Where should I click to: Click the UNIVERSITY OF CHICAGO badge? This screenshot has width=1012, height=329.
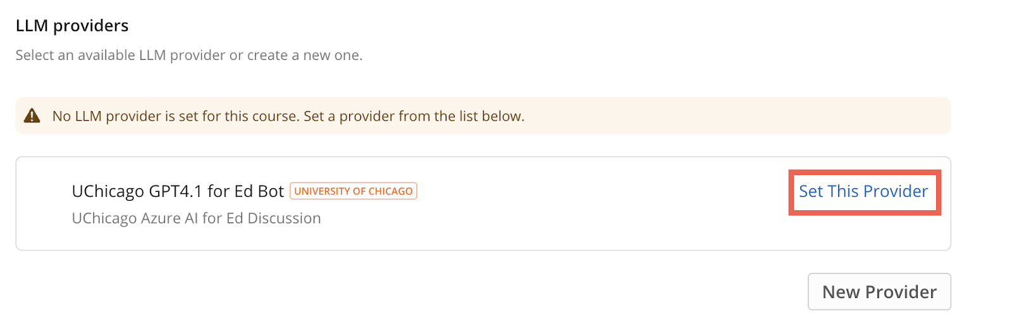point(353,191)
